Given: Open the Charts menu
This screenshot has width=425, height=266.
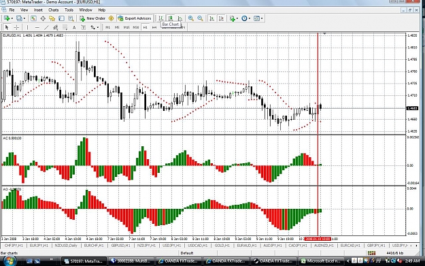Looking at the screenshot, I should 54,10.
